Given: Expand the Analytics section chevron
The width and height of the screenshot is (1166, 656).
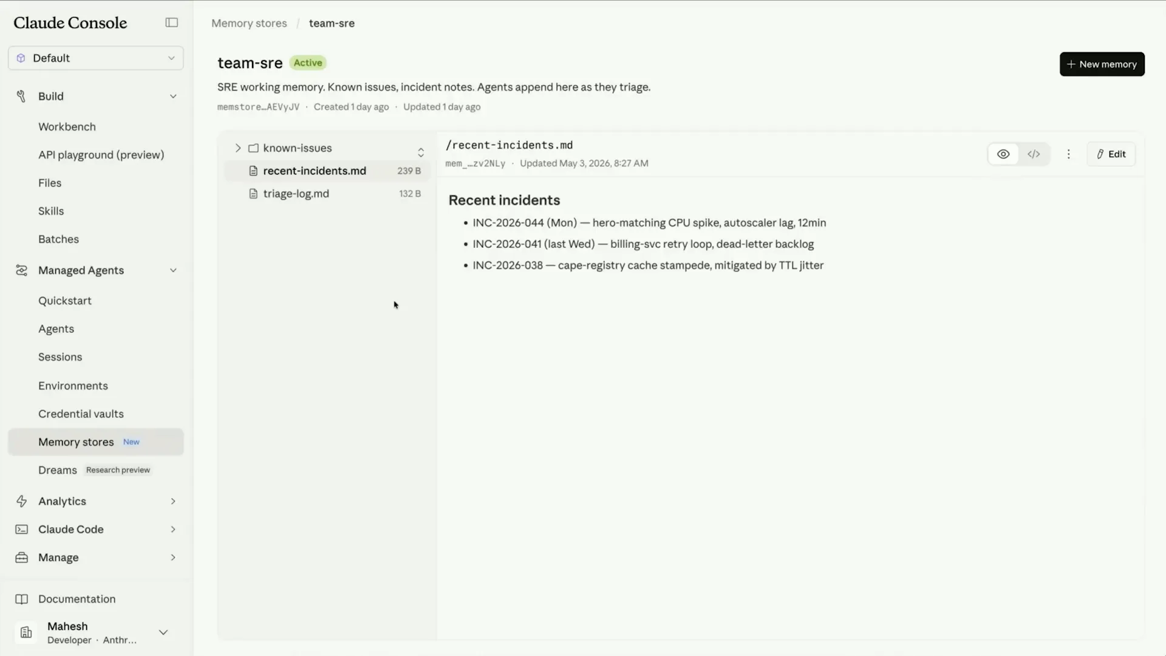Looking at the screenshot, I should (x=173, y=501).
